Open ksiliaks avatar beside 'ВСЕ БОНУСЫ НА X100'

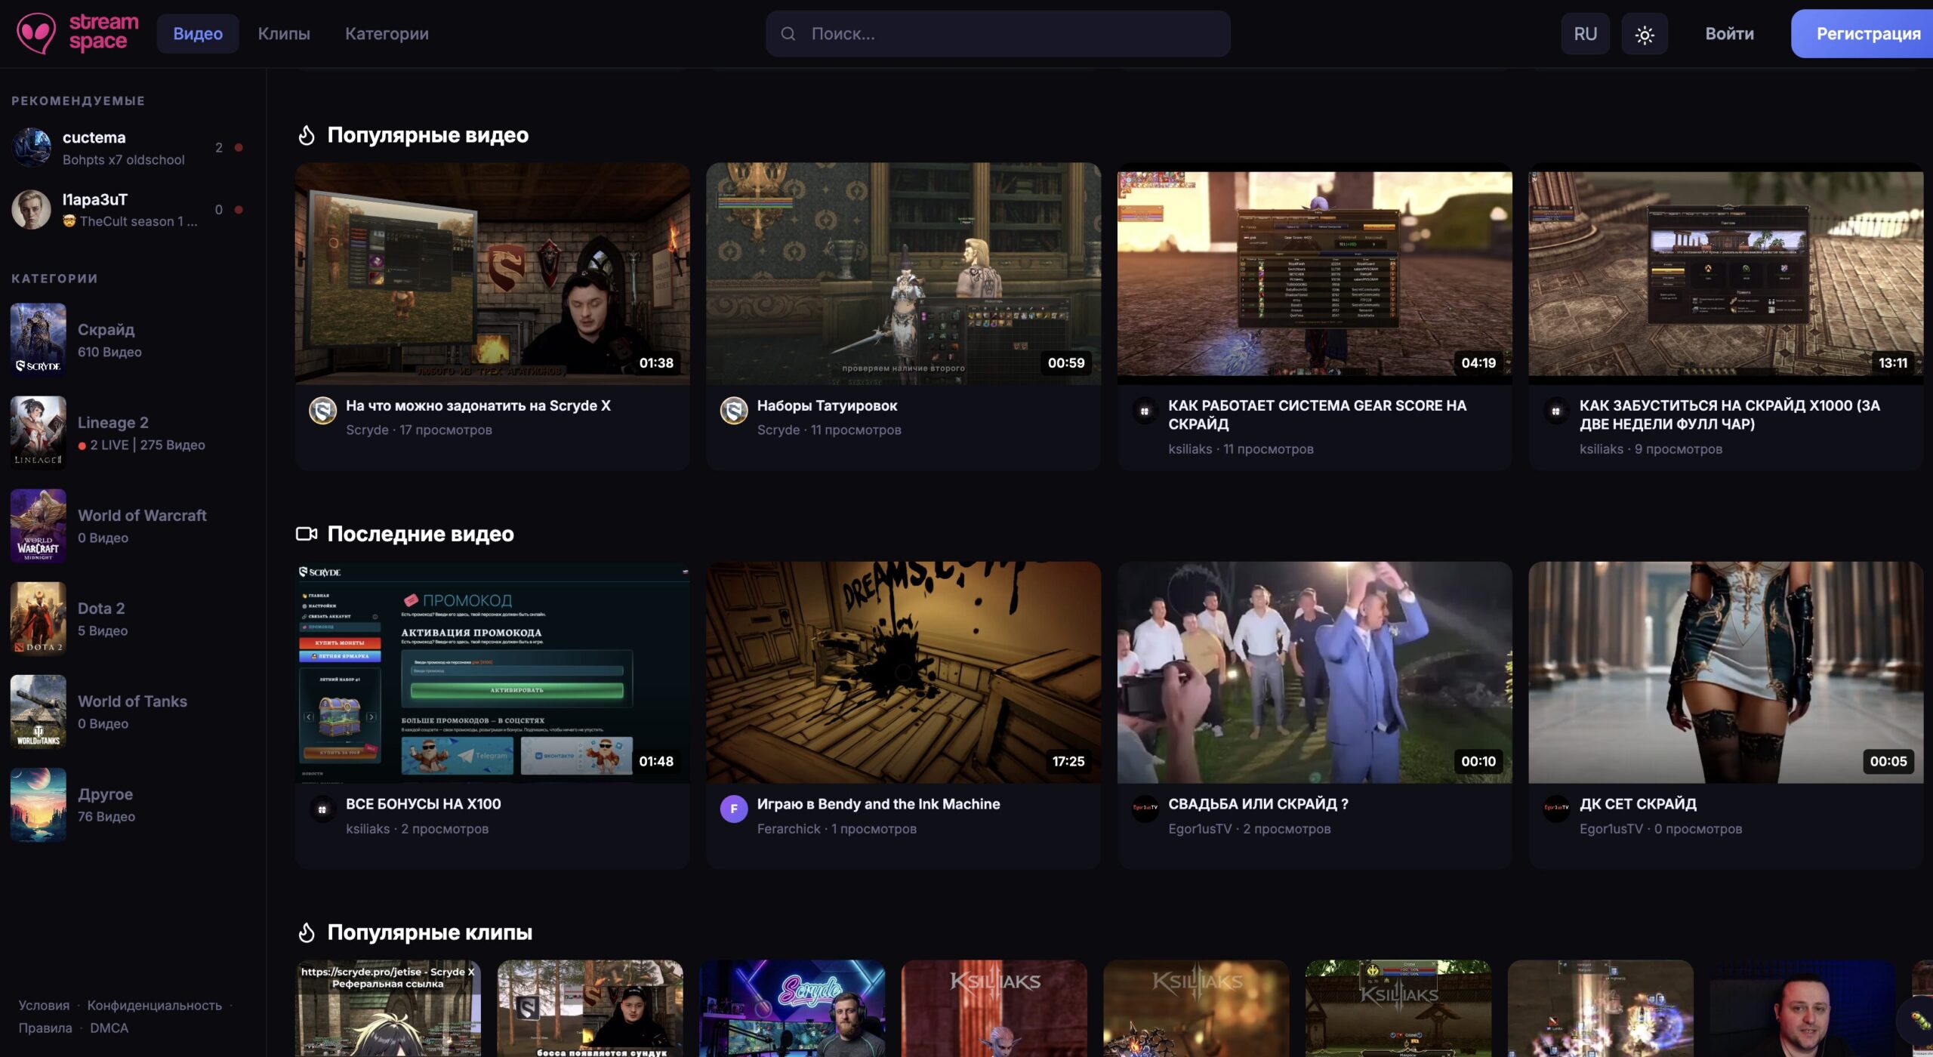coord(322,809)
